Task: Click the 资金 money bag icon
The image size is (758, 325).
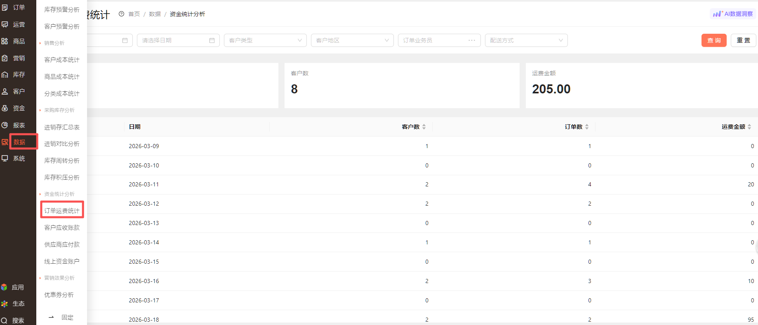Action: tap(5, 108)
